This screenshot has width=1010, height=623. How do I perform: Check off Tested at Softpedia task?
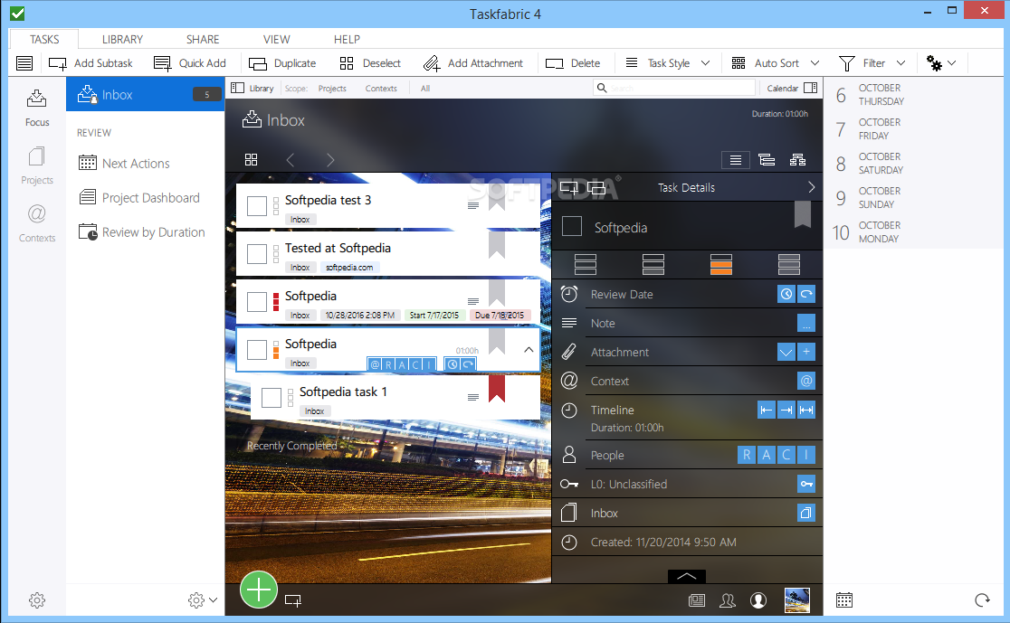(x=257, y=253)
